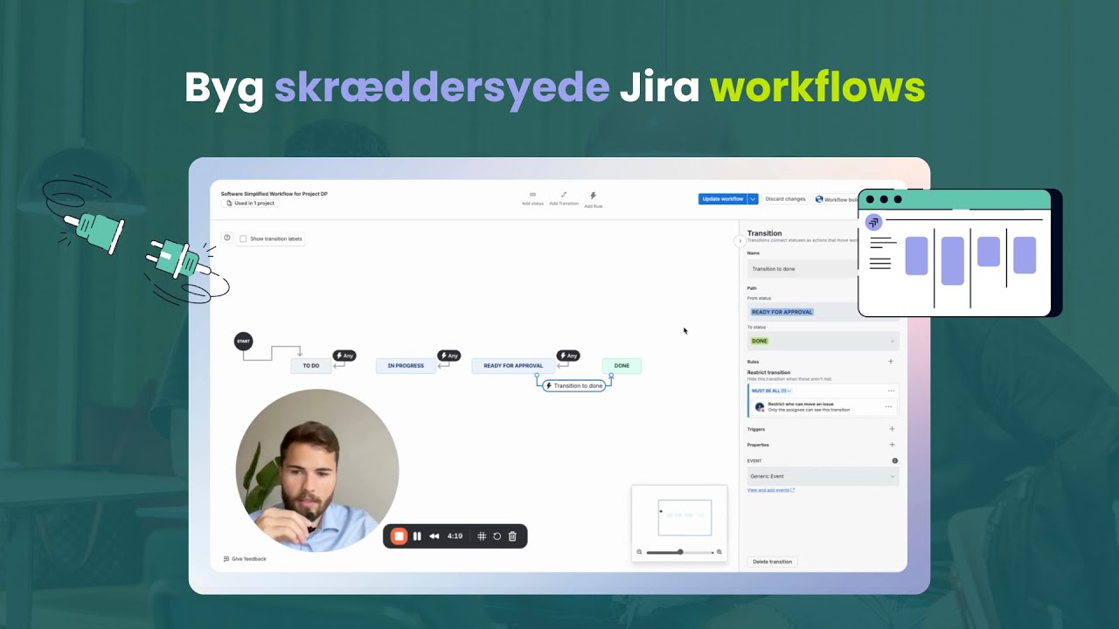Click the Used in 1 project button
The width and height of the screenshot is (1119, 629).
click(x=250, y=204)
